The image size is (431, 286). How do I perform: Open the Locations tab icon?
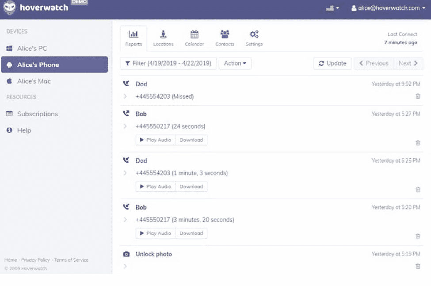point(163,35)
